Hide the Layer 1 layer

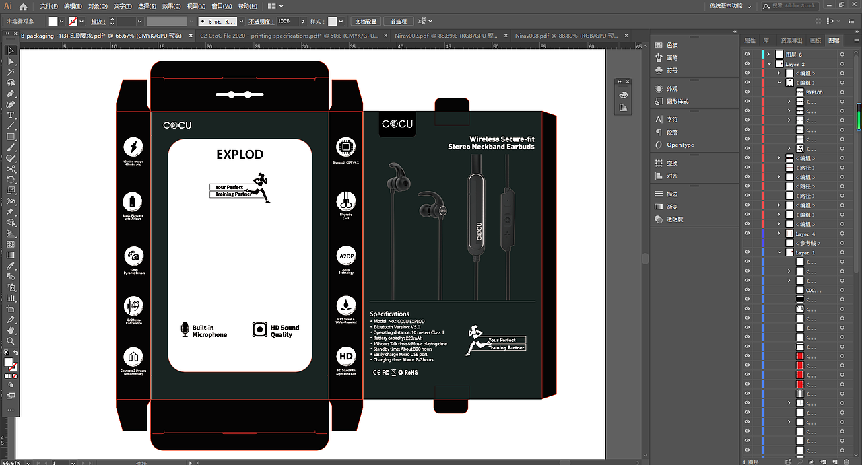747,252
